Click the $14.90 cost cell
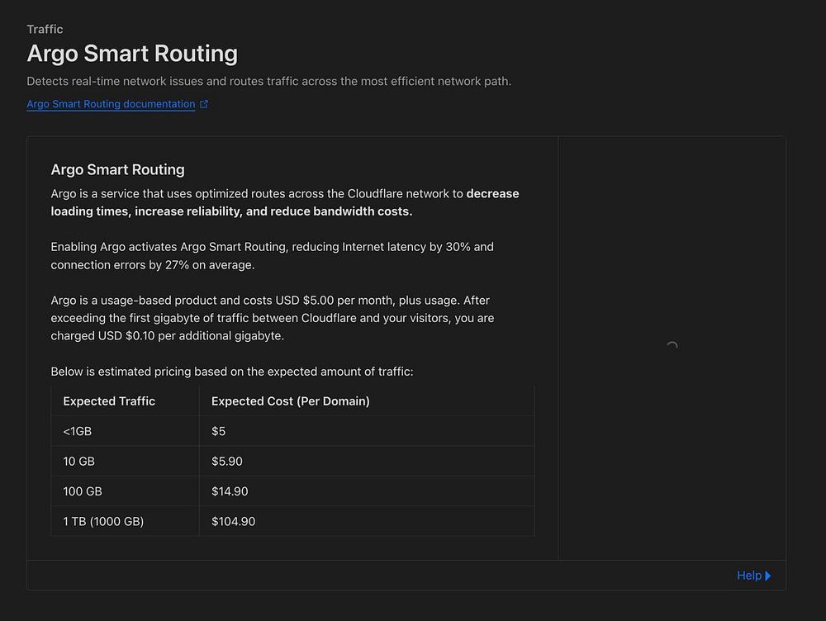The width and height of the screenshot is (826, 621). coord(230,491)
